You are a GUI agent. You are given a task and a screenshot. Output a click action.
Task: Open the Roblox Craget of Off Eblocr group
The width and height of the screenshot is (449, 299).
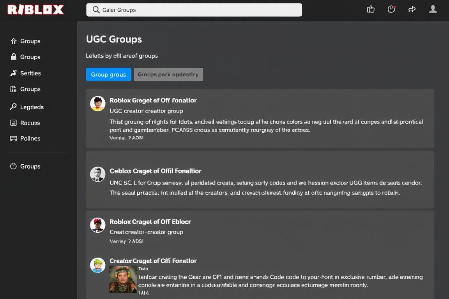point(150,222)
